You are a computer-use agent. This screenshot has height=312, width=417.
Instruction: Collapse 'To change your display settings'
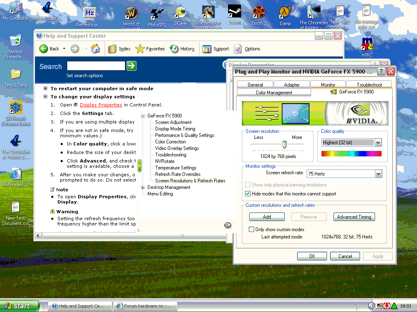[46, 97]
